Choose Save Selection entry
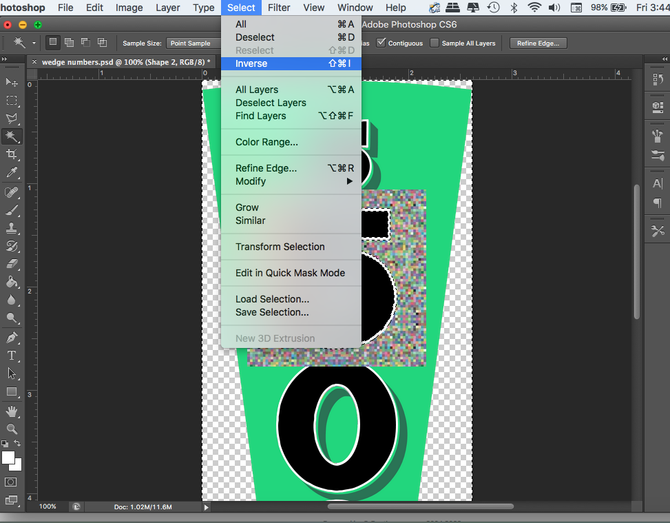The height and width of the screenshot is (523, 670). pos(292,312)
